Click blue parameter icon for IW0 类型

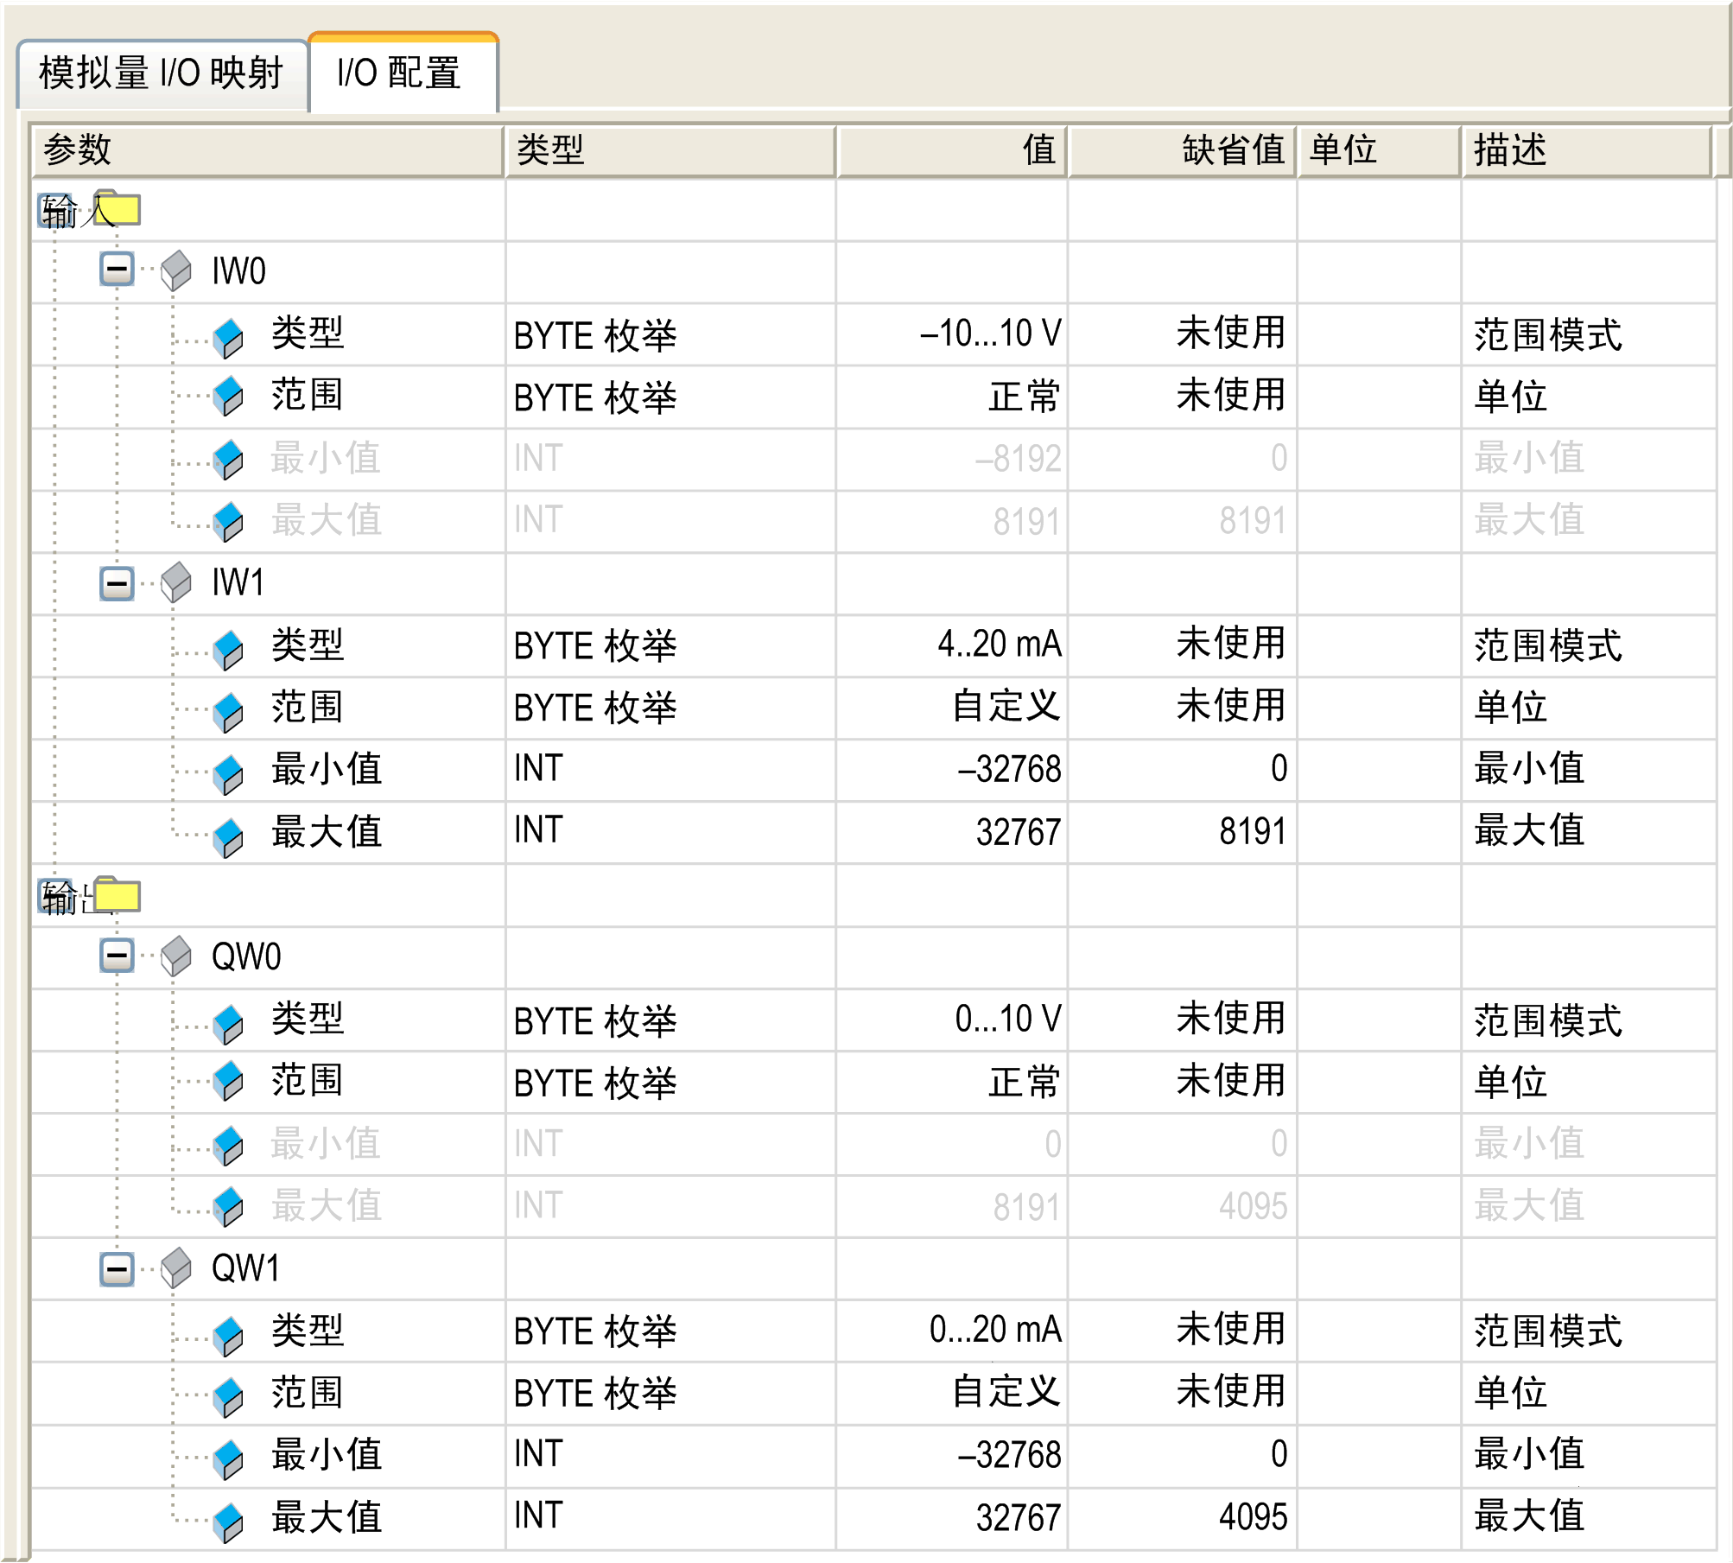(x=228, y=338)
